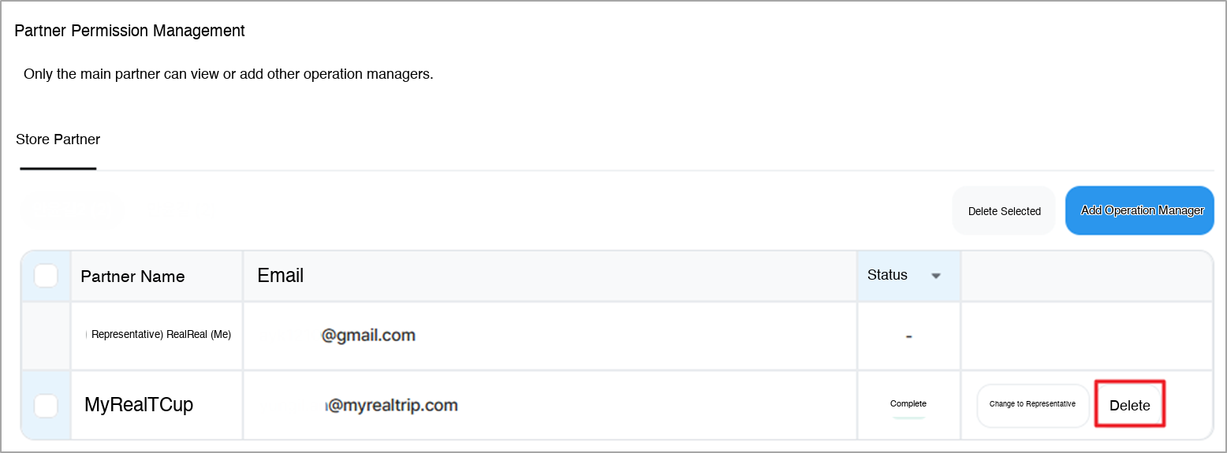Click the dash status of representative row
Screen dimensions: 1227x453
click(908, 336)
